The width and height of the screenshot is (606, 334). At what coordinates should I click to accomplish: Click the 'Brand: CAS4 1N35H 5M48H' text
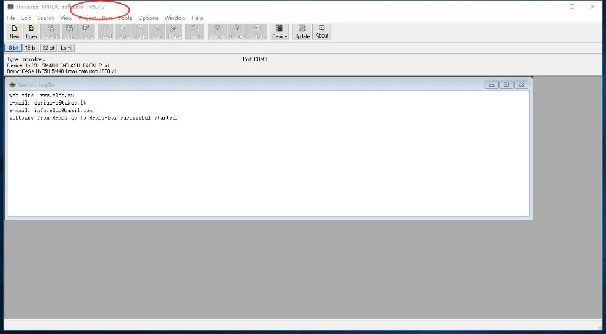point(61,71)
